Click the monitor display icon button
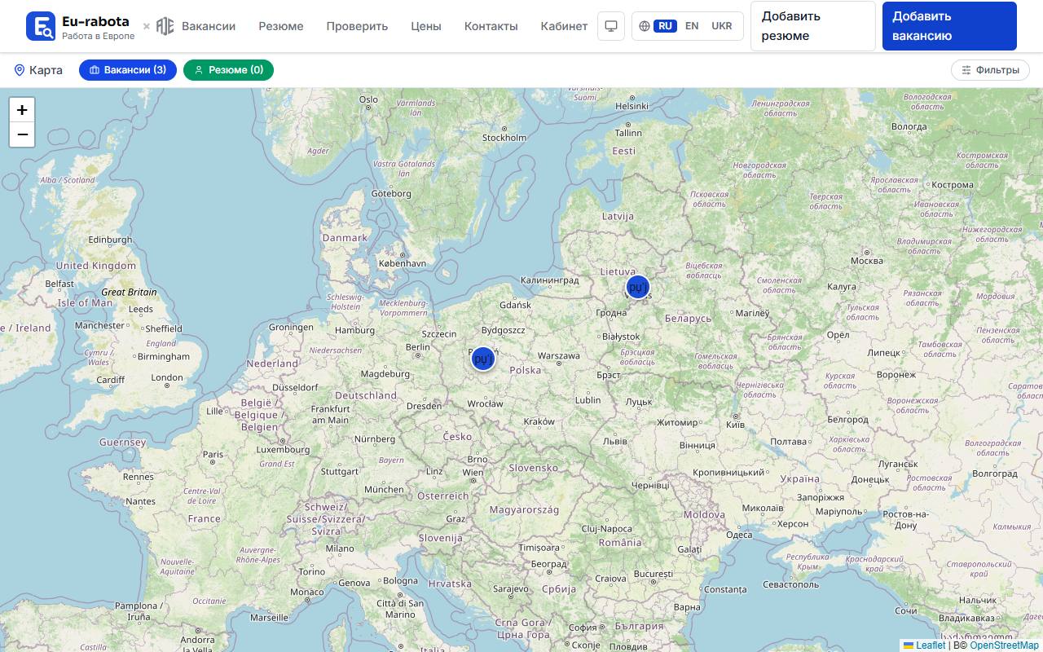The width and height of the screenshot is (1043, 652). tap(611, 26)
